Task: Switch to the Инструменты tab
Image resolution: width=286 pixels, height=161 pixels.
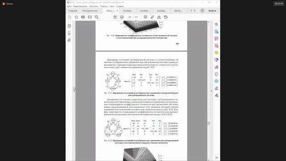Action: coord(90,11)
